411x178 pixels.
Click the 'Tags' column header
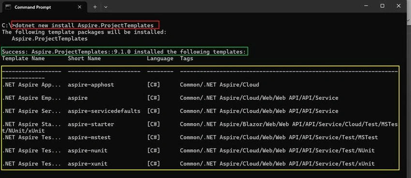pyautogui.click(x=186, y=59)
